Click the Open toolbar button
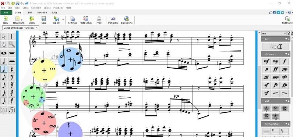Viewport: 293px width, 137px height. 32,20
